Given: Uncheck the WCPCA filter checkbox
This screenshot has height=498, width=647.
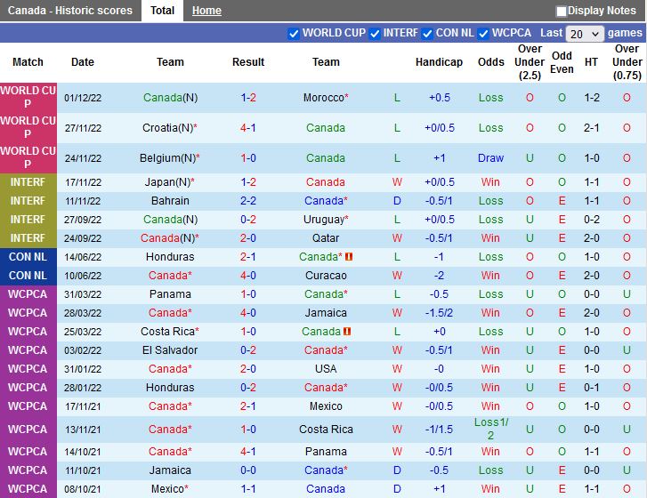Looking at the screenshot, I should point(484,34).
